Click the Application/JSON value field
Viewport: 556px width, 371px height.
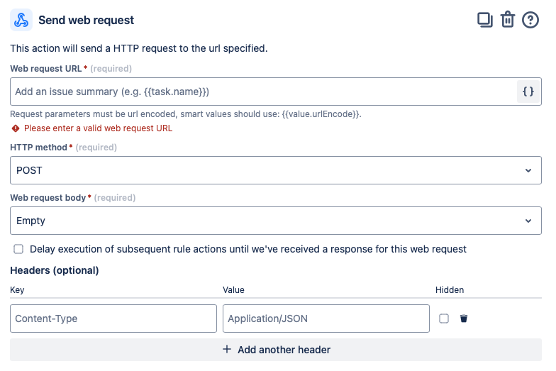(326, 319)
